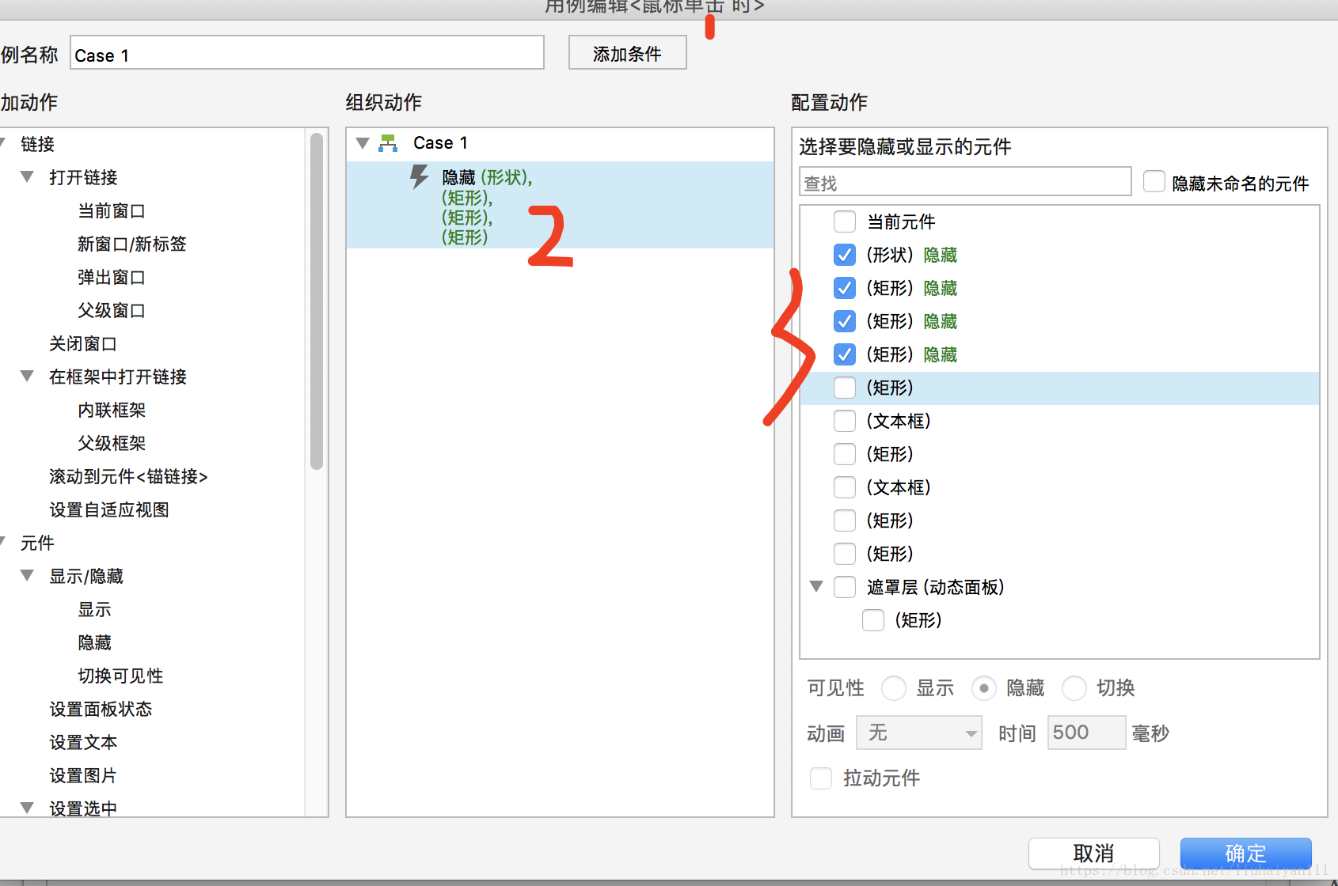Click the Case 1 flowchart icon
Viewport: 1338px width, 886px height.
pos(388,142)
